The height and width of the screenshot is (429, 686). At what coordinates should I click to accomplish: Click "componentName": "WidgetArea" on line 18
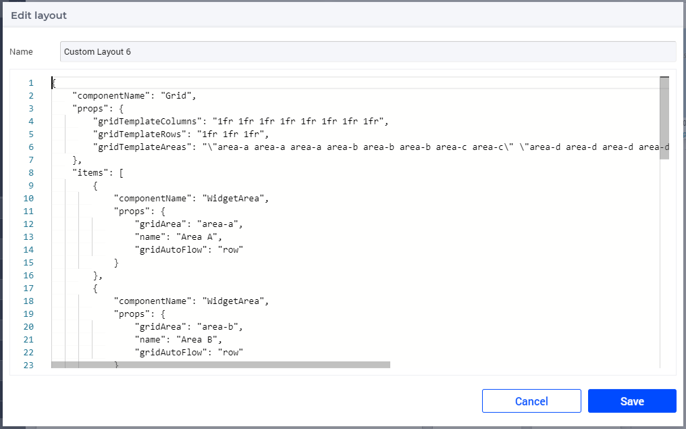[x=192, y=301]
